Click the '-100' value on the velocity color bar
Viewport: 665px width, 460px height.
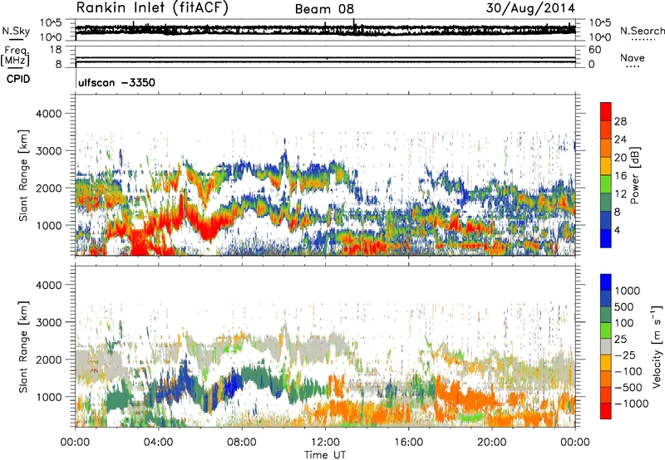click(628, 371)
